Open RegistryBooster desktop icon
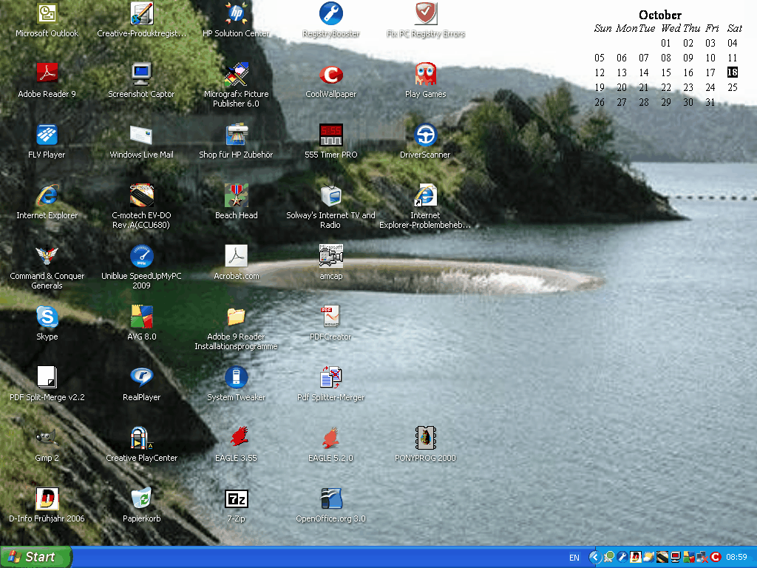The height and width of the screenshot is (568, 757). tap(330, 13)
